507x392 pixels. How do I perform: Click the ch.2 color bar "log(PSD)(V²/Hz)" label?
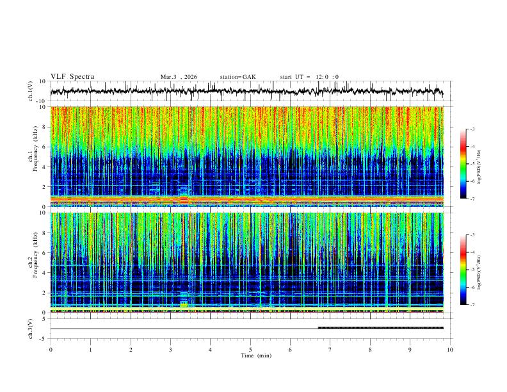479,272
